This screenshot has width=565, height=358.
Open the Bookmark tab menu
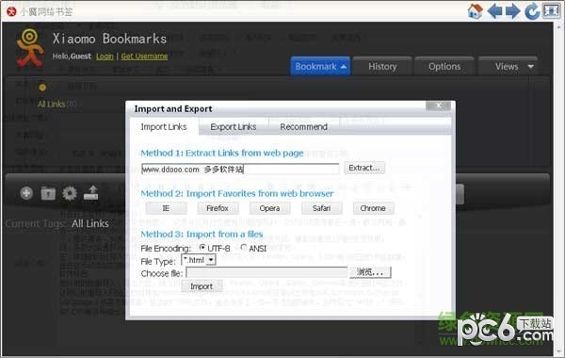coord(320,66)
